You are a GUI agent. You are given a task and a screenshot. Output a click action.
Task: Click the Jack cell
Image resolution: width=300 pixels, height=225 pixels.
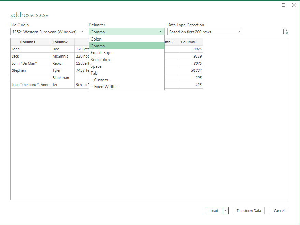click(x=31, y=56)
